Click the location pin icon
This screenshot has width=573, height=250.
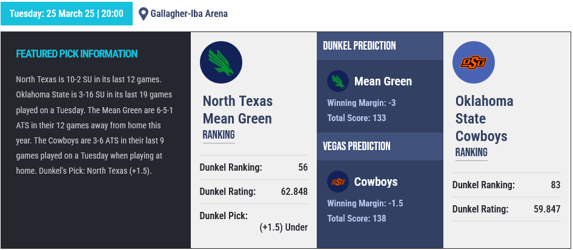(144, 14)
